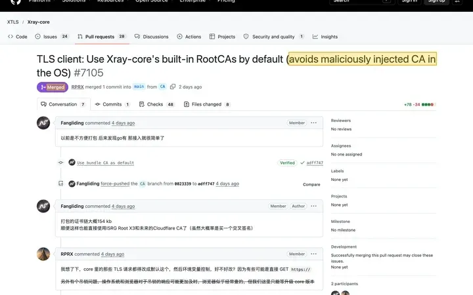
Task: Open the Insights tab
Action: pos(325,37)
